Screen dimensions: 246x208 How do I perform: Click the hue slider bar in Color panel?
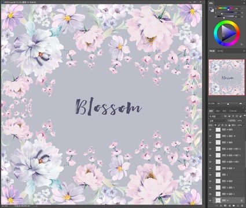(226, 8)
